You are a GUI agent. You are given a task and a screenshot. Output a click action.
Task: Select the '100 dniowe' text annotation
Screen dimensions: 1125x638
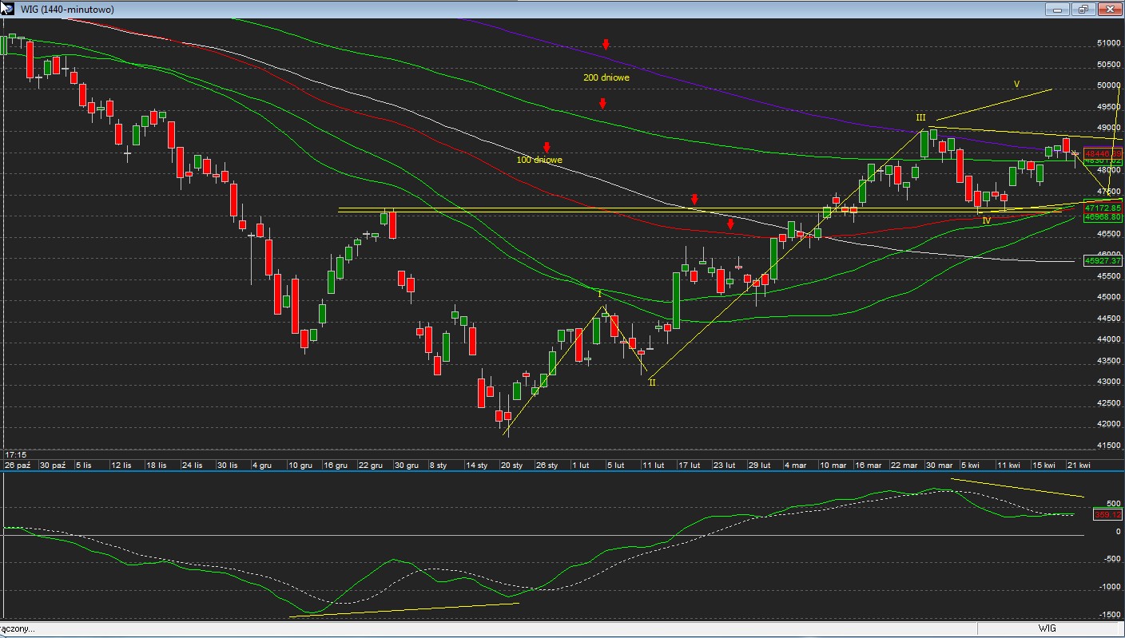point(539,160)
